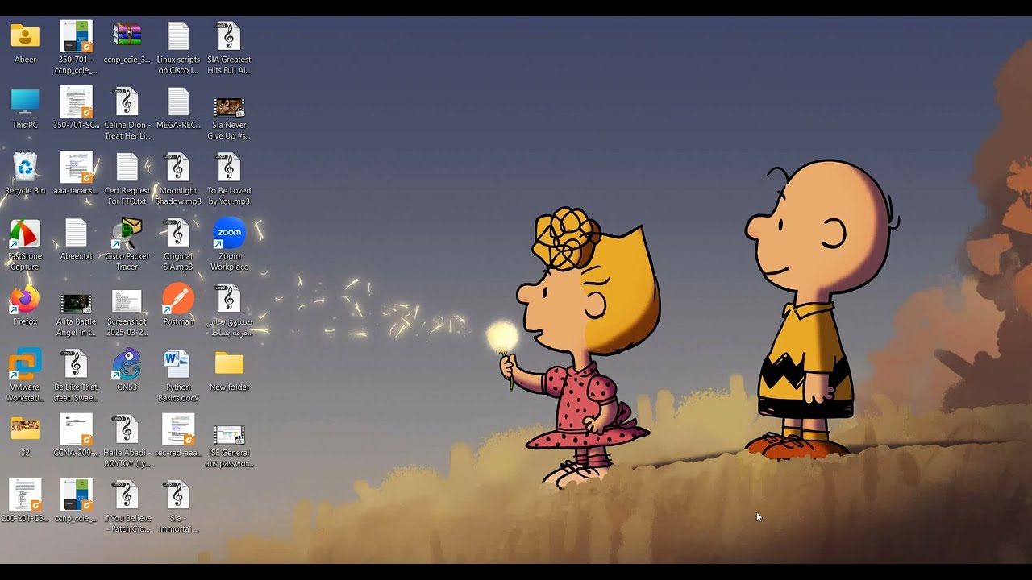Select the Cisco Packet Tracer shortcut
Image resolution: width=1032 pixels, height=580 pixels.
127,234
